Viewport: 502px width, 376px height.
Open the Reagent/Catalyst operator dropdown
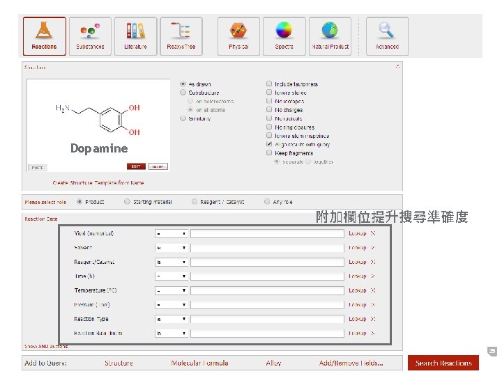tap(172, 263)
